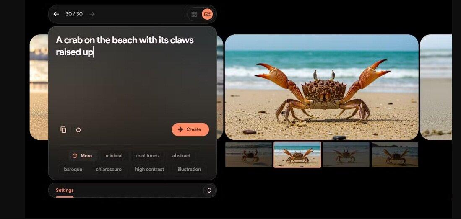Switch to grid view layout

coord(194,14)
